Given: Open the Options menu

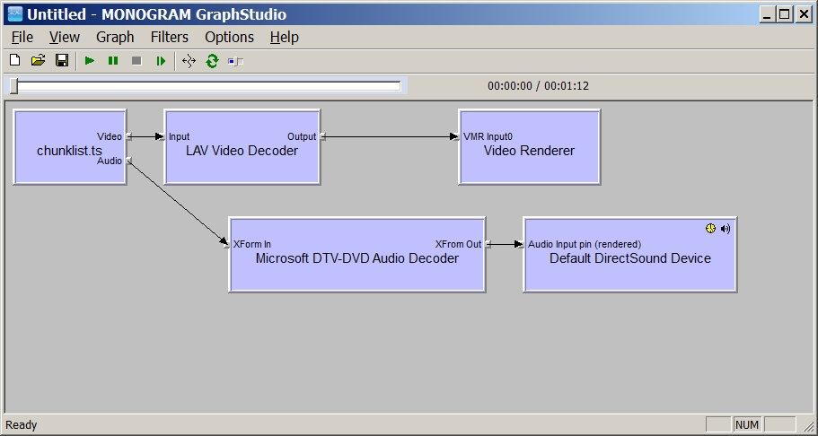Looking at the screenshot, I should point(230,37).
